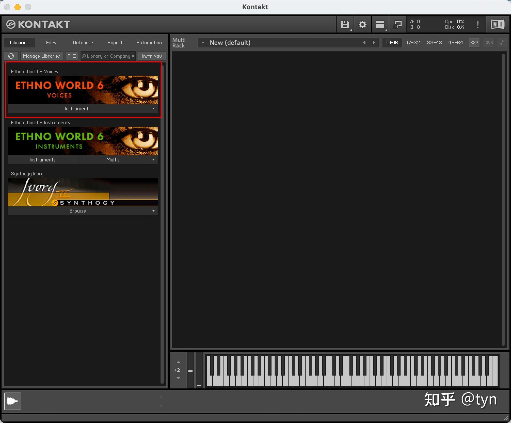The width and height of the screenshot is (511, 423).
Task: Toggle aux outputs section
Action: click(x=489, y=43)
